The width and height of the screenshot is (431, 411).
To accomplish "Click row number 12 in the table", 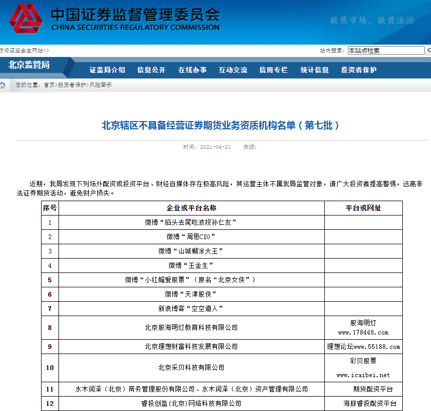I will [x=50, y=404].
